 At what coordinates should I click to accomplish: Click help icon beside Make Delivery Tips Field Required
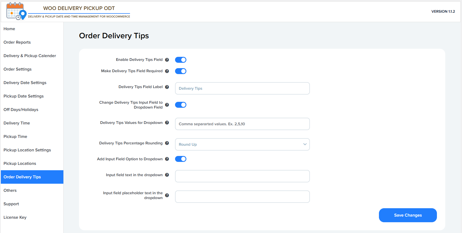tap(167, 71)
